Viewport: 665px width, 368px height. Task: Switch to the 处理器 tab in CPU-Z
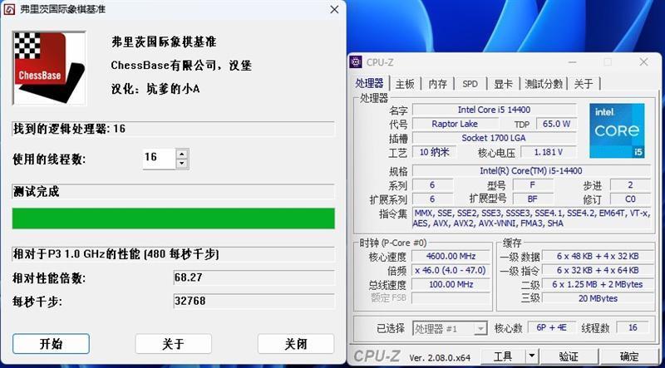coord(369,83)
